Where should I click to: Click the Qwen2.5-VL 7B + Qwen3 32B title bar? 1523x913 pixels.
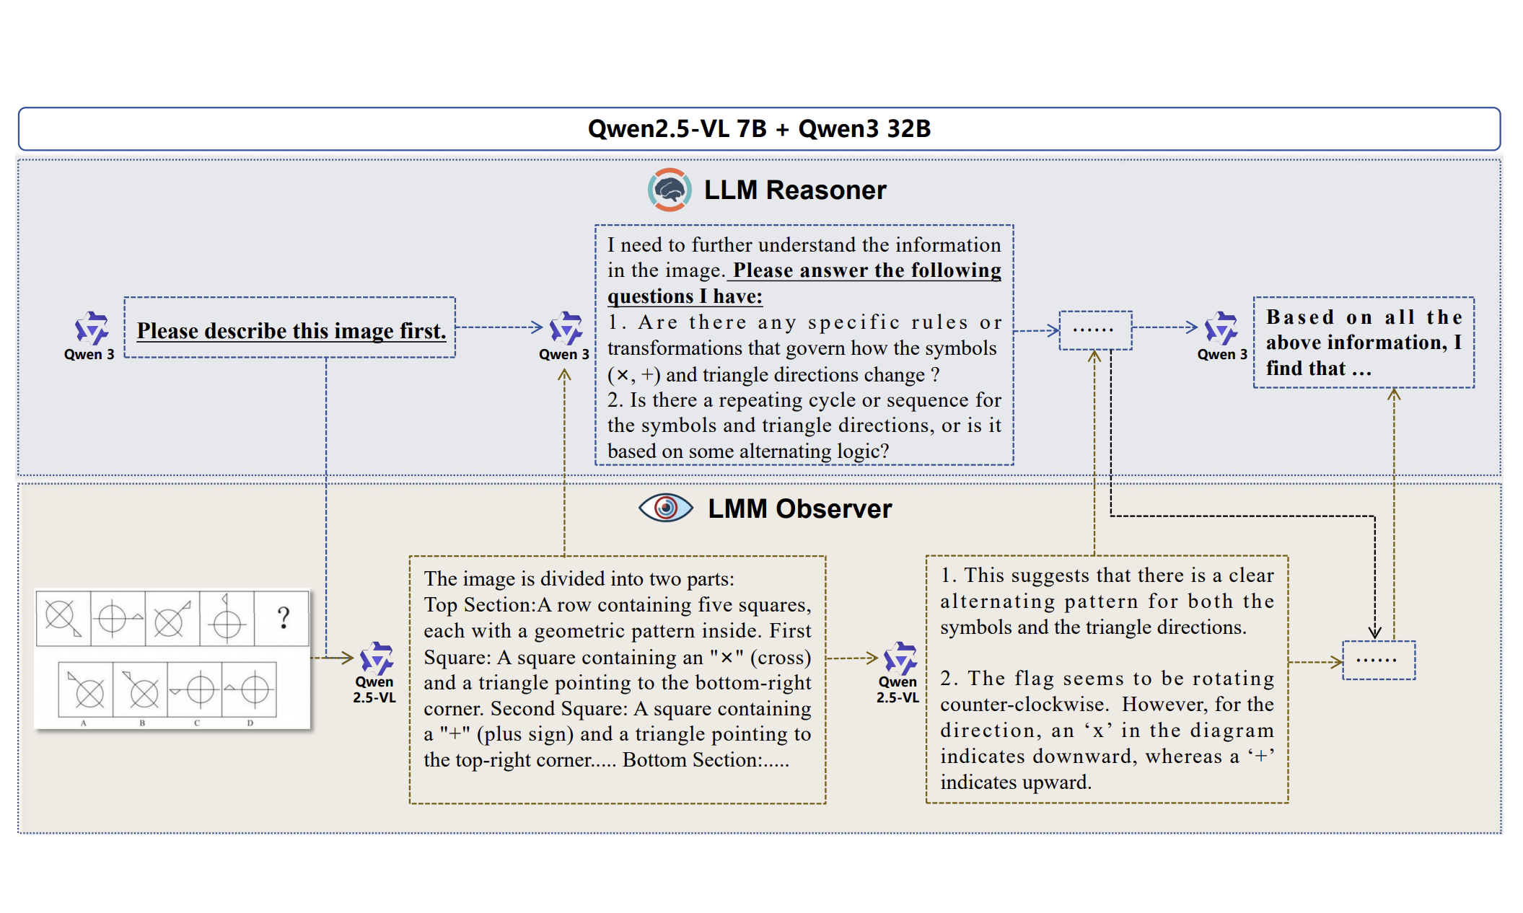click(x=759, y=129)
